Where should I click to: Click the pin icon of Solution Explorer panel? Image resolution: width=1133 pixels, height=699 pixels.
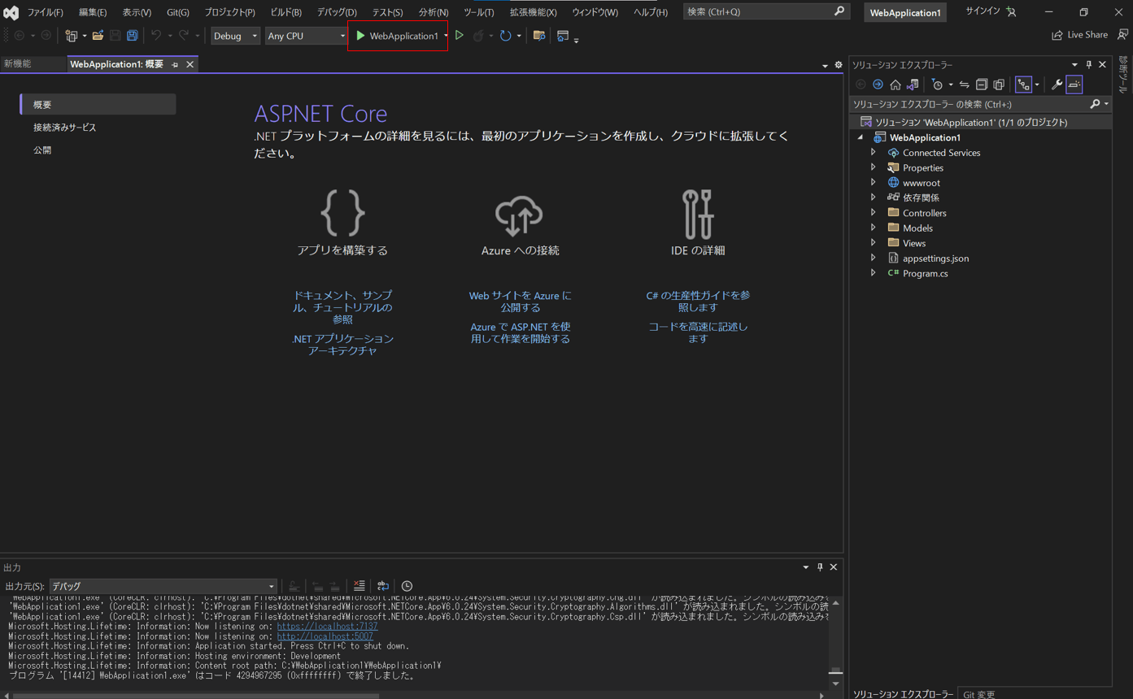click(1089, 65)
